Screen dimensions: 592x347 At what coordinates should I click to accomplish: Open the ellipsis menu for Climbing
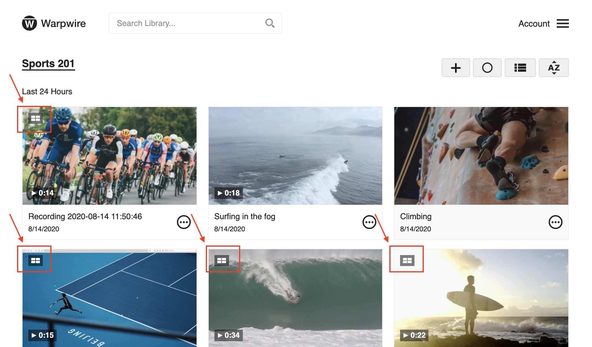(x=555, y=222)
